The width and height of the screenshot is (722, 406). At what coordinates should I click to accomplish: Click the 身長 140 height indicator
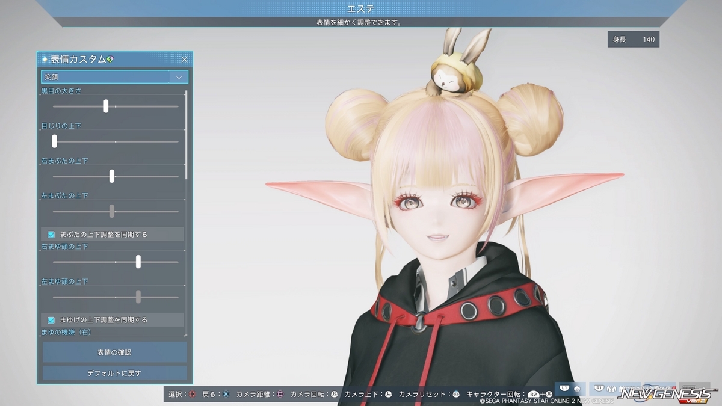(x=634, y=39)
